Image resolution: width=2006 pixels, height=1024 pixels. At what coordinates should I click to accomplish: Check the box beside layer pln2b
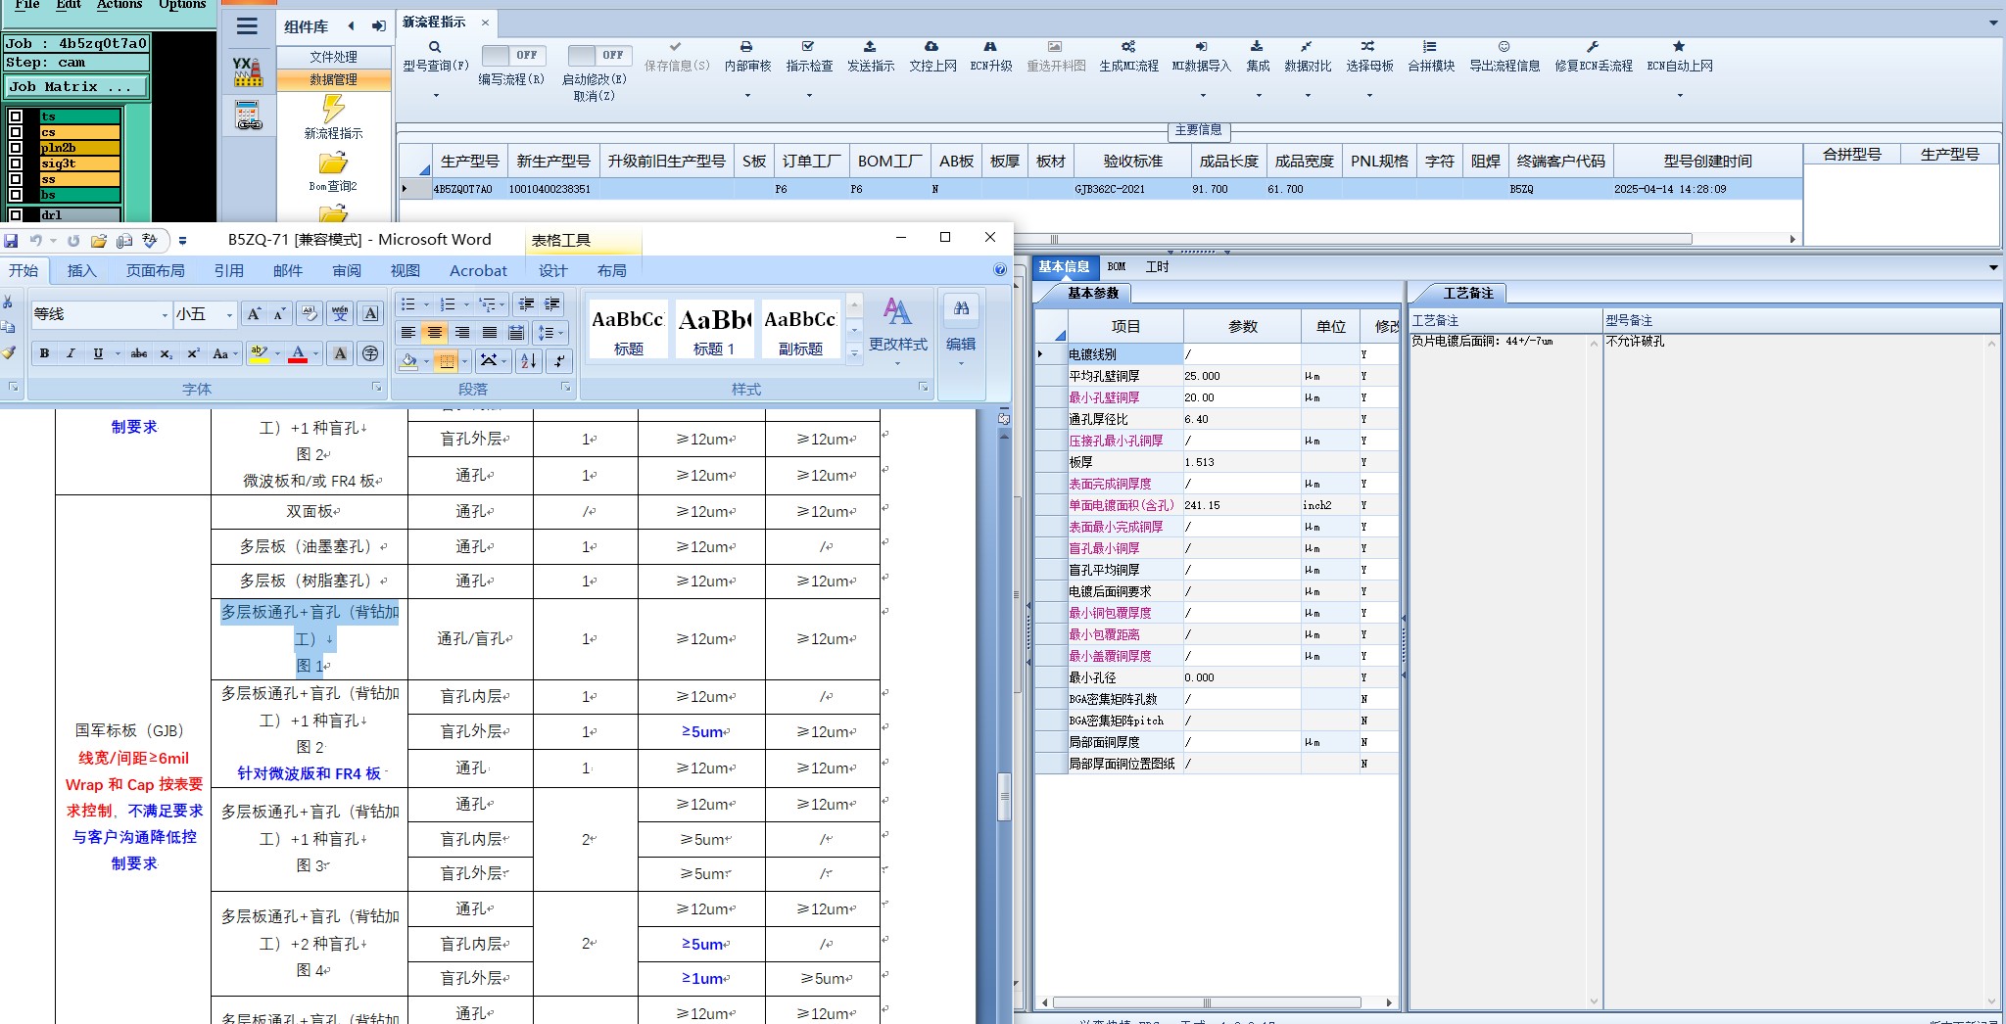coord(16,148)
